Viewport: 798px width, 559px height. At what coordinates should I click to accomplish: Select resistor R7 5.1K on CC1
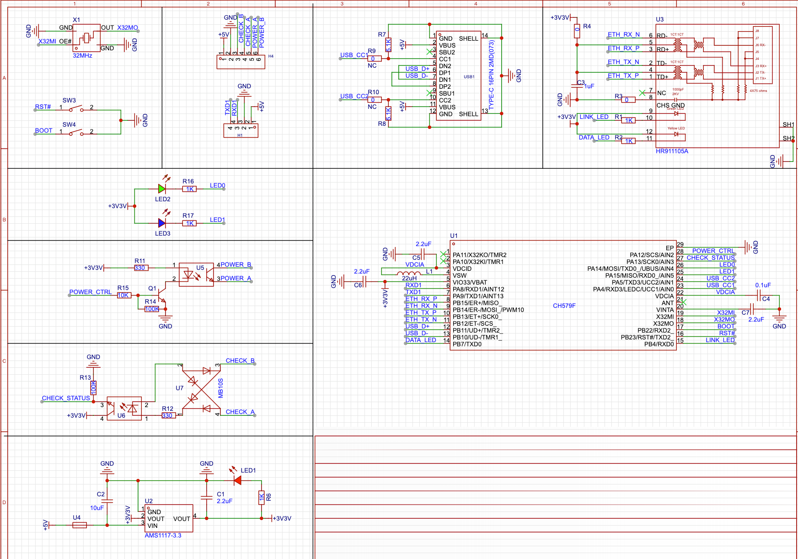click(388, 45)
